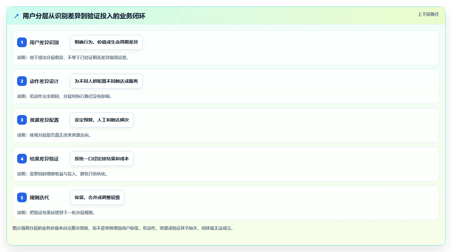This screenshot has height=252, width=452.
Task: Click the step number 5 badge
Action: click(22, 197)
